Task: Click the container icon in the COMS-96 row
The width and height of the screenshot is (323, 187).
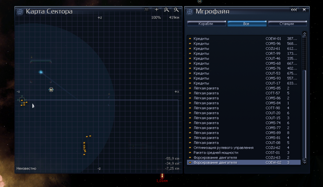Action: coord(190,43)
